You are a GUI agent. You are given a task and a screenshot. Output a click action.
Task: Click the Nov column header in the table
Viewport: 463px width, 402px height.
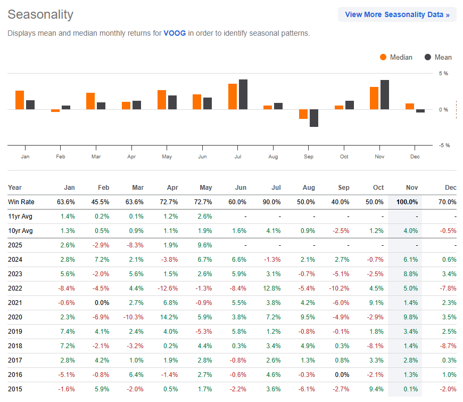point(412,187)
